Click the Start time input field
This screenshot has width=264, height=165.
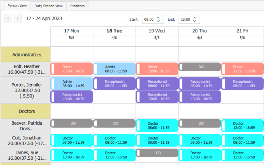click(149, 20)
